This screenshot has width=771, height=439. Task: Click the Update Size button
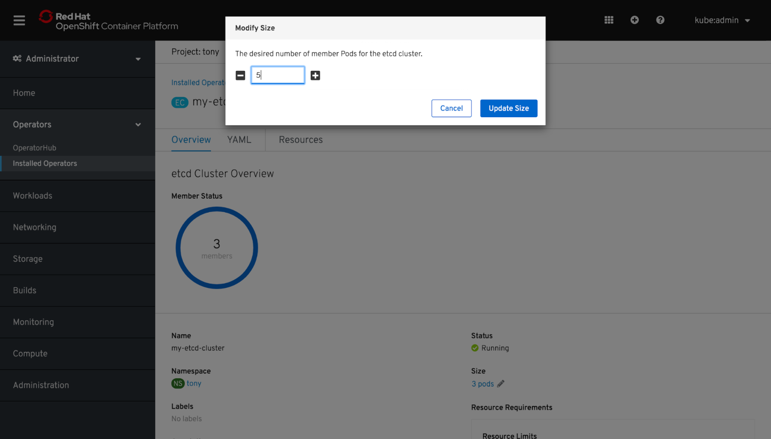point(508,108)
